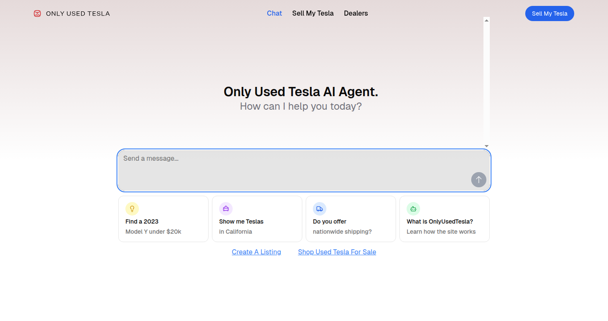The image size is (608, 321).
Task: Click the send message arrow button
Action: coord(478,180)
